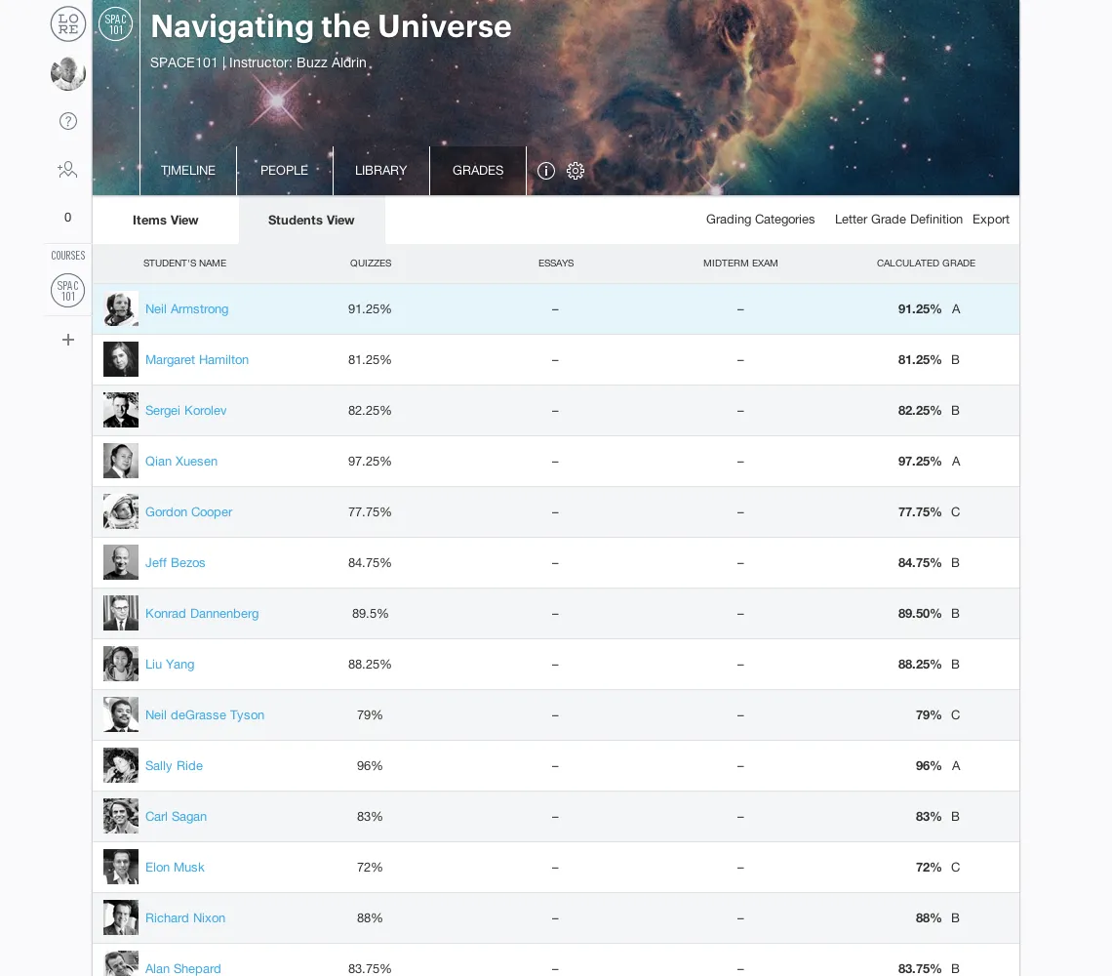Image resolution: width=1112 pixels, height=976 pixels.
Task: Click Elon Musk's profile photo
Action: tap(121, 868)
